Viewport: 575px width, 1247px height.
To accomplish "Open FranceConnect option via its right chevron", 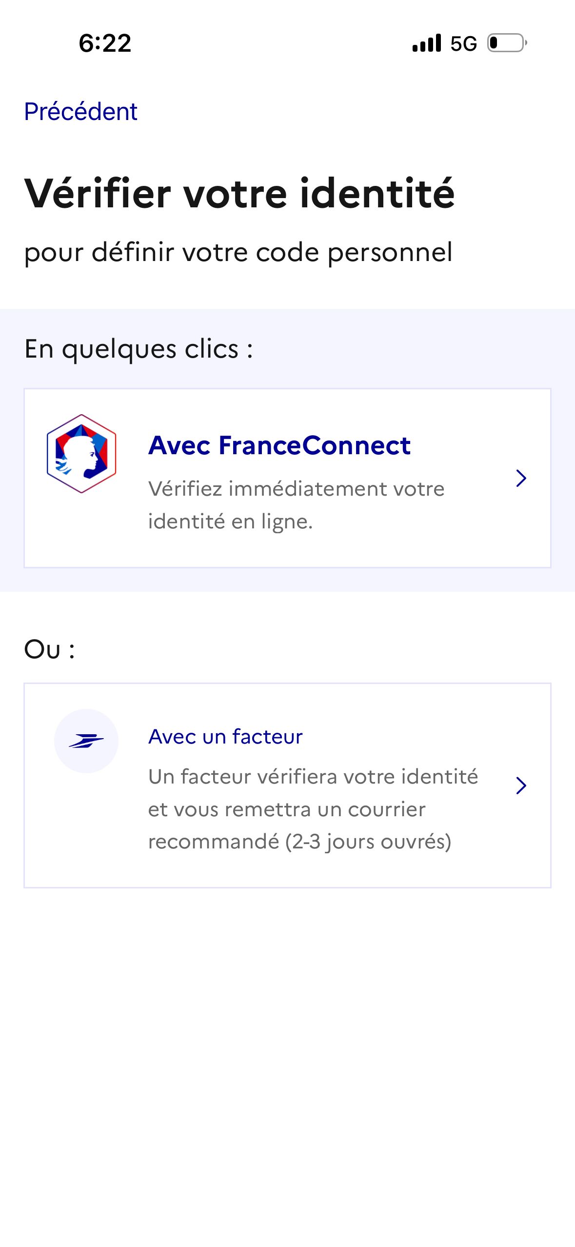I will (x=521, y=478).
